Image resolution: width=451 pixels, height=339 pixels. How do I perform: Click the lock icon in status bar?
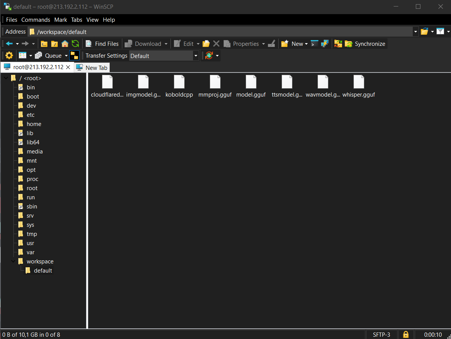[x=406, y=334]
